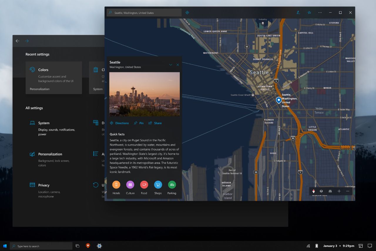Collapse the Seattle info card chevron

point(171,65)
